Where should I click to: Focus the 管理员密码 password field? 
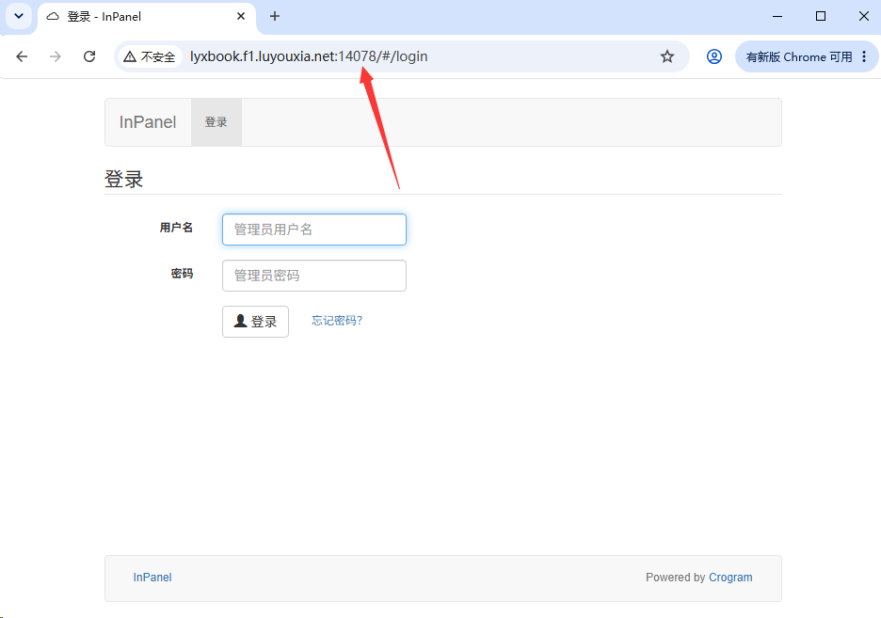314,276
